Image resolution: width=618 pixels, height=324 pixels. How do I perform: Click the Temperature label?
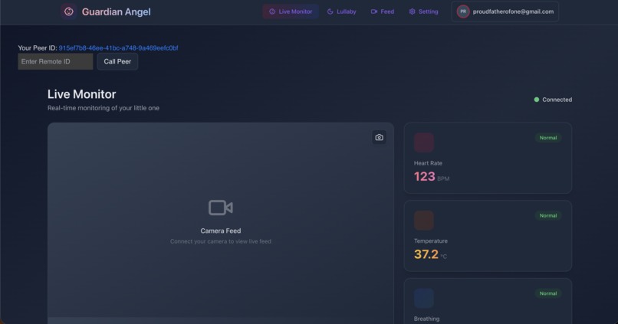click(x=431, y=241)
